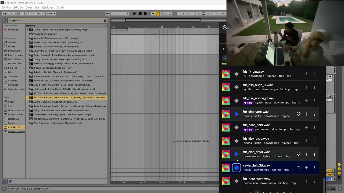Open the Crear menu

pyautogui.click(x=29, y=8)
